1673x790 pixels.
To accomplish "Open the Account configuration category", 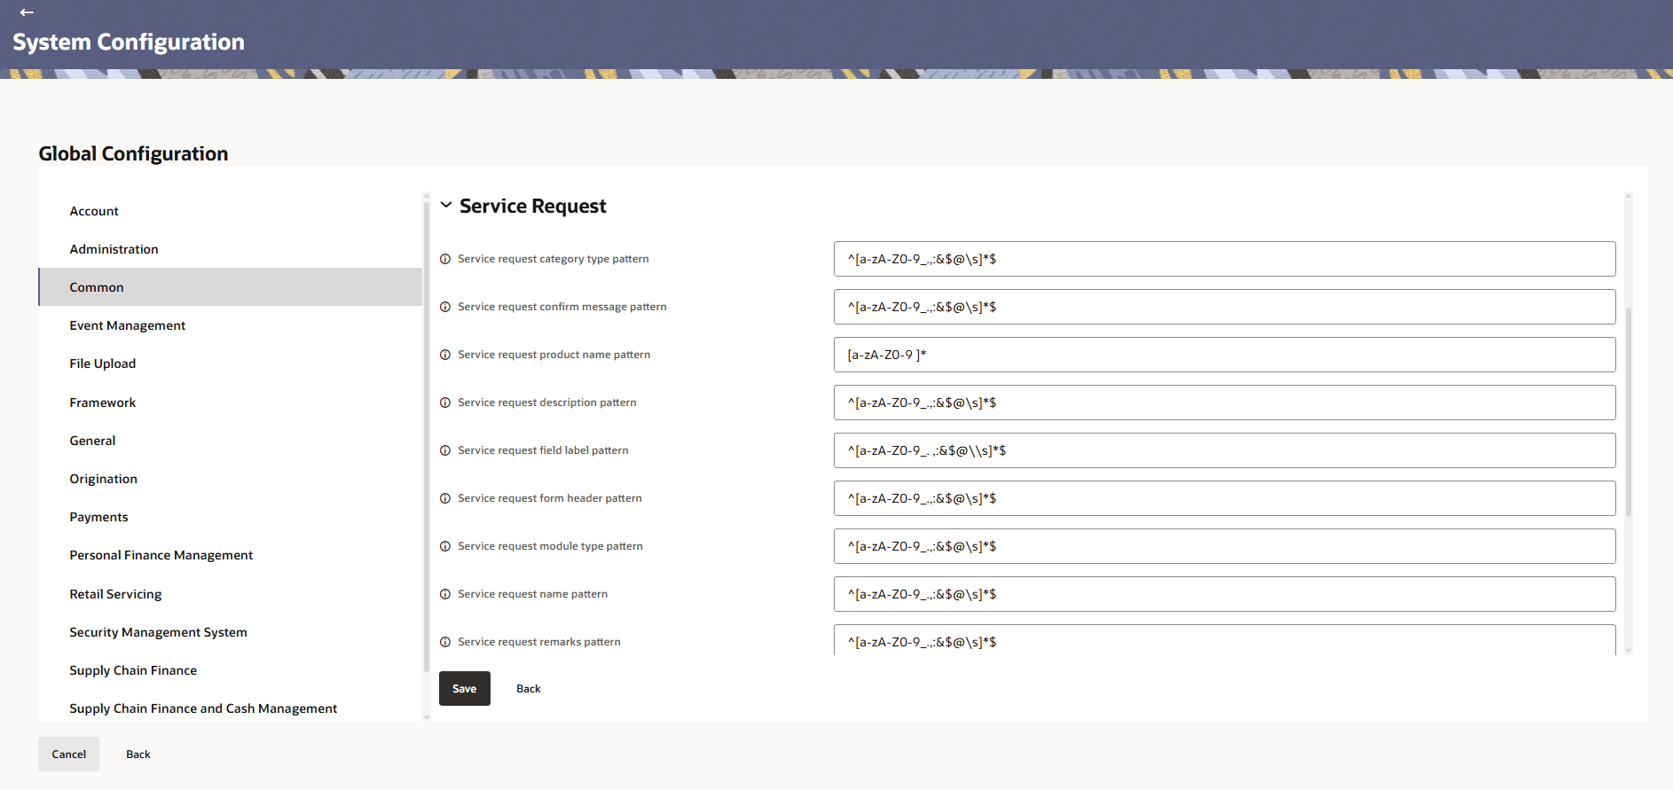I will coord(230,211).
